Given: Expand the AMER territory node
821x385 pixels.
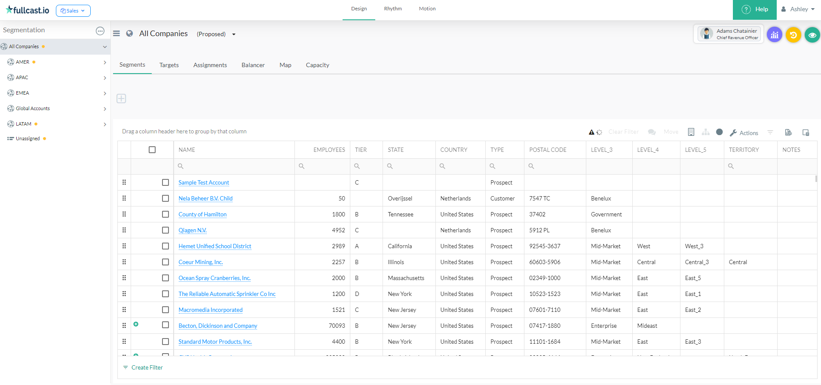Looking at the screenshot, I should click(105, 62).
